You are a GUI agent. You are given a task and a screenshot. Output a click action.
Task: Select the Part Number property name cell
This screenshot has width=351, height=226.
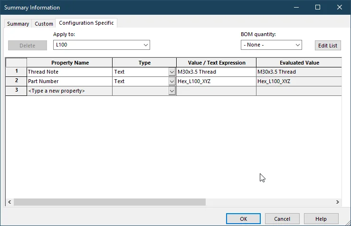pyautogui.click(x=69, y=81)
